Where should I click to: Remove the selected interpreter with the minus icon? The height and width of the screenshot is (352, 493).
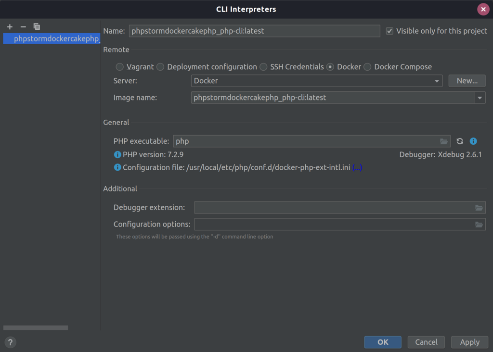[23, 26]
